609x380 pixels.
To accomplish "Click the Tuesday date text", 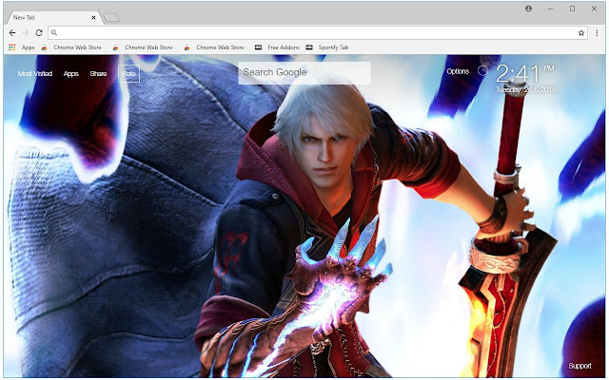I will coord(508,90).
